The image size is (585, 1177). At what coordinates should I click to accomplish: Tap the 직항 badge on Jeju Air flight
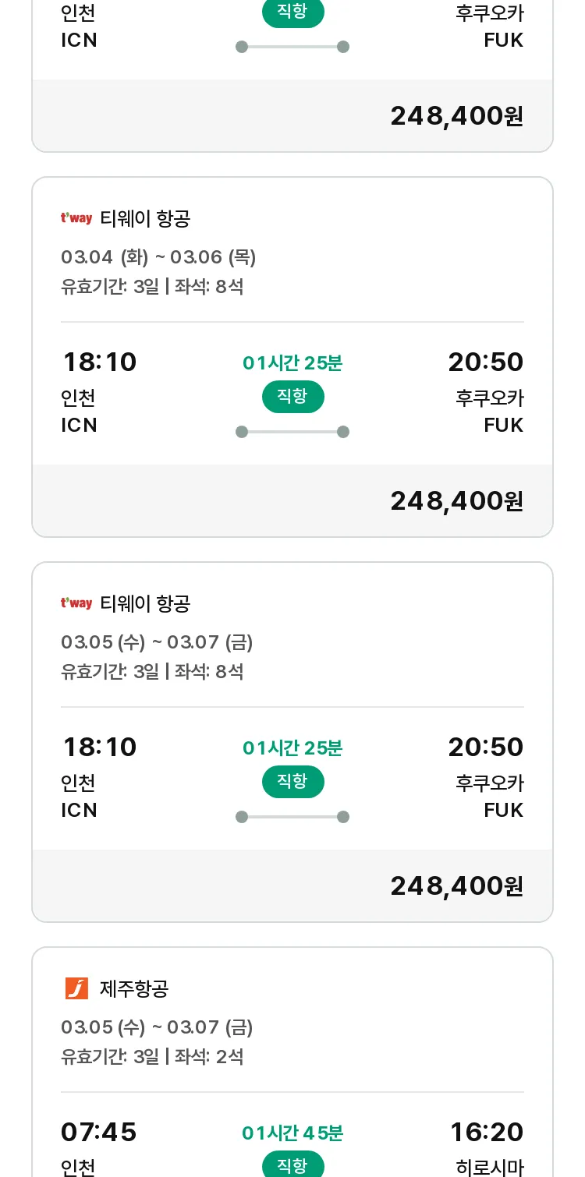[292, 1165]
